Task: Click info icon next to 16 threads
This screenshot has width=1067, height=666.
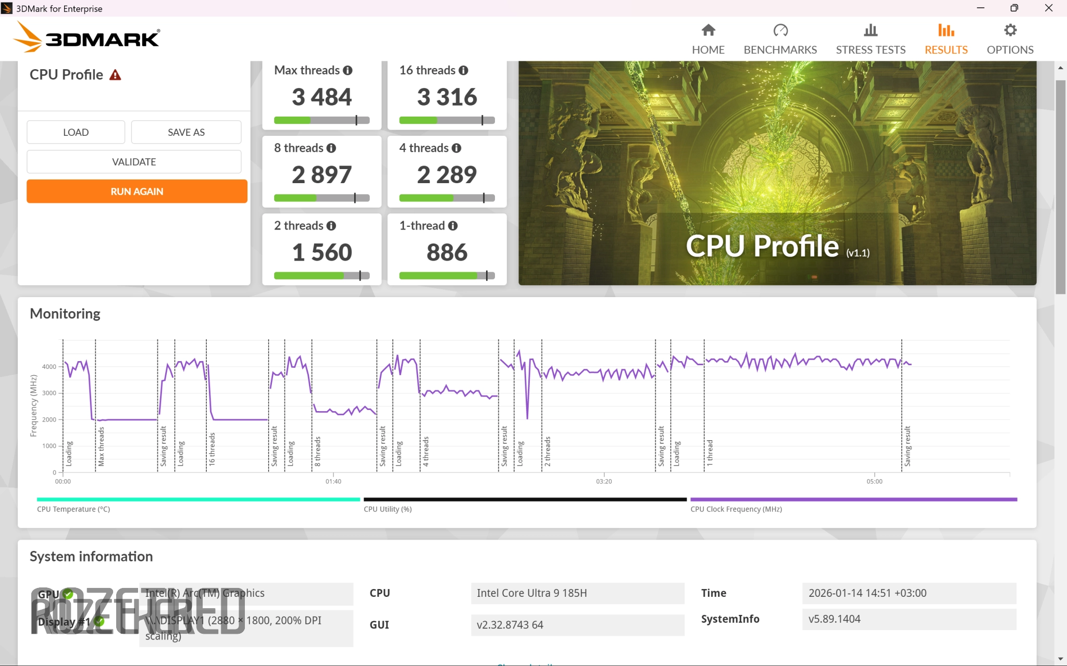Action: pos(463,70)
